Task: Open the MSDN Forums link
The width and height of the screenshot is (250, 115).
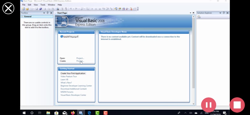Action: pos(67,92)
